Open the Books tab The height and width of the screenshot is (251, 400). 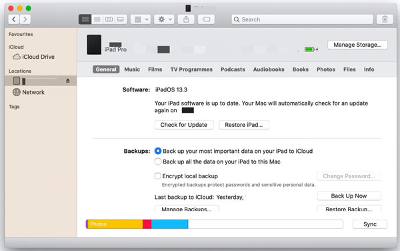coord(300,69)
